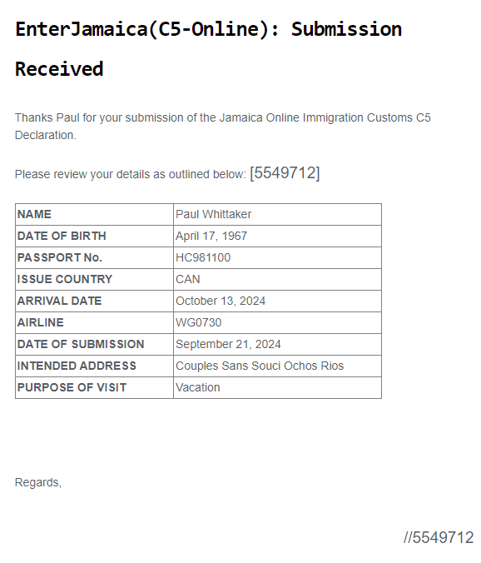
Task: Click the Regards closing text
Action: click(x=38, y=482)
